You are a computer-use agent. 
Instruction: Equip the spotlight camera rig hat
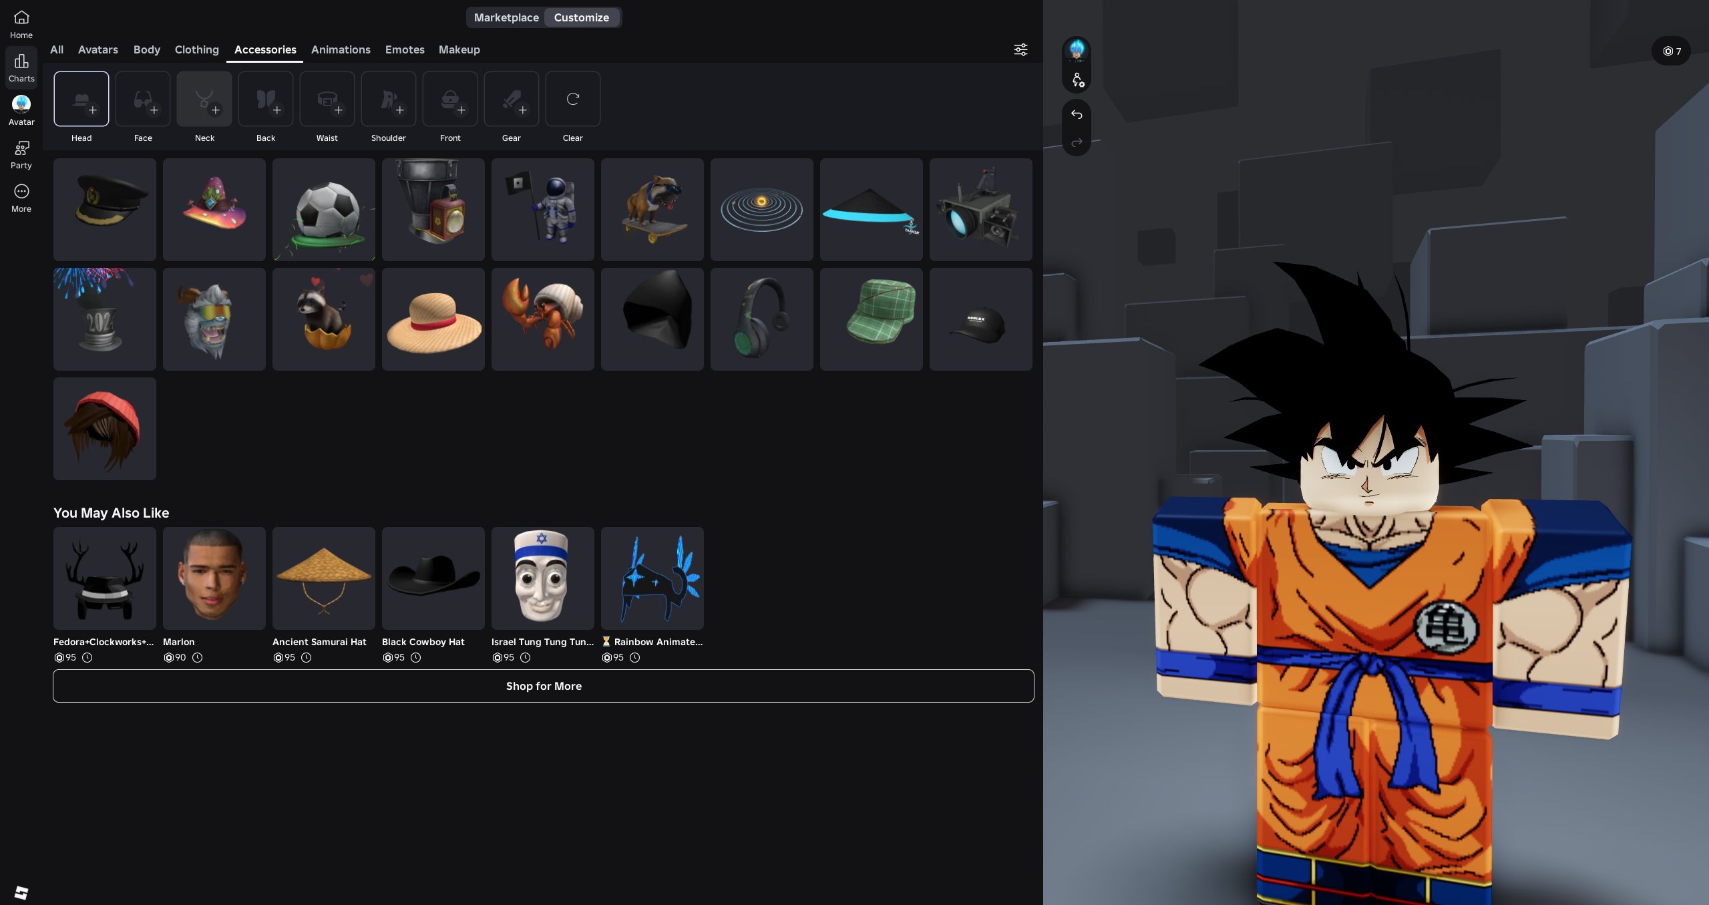click(x=981, y=210)
